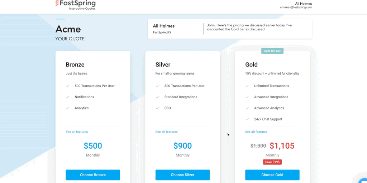Click the Best for You badge
This screenshot has height=183, width=367.
(272, 51)
